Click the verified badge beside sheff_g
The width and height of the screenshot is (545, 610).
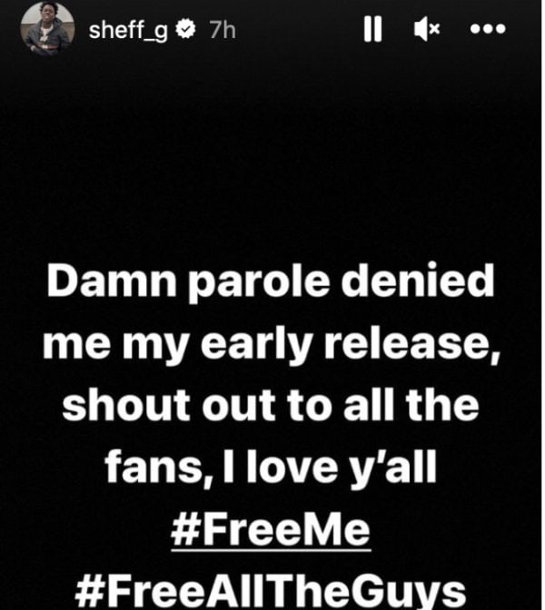[x=185, y=29]
